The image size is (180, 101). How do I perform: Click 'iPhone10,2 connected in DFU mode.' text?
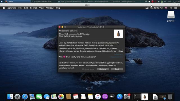(74, 34)
